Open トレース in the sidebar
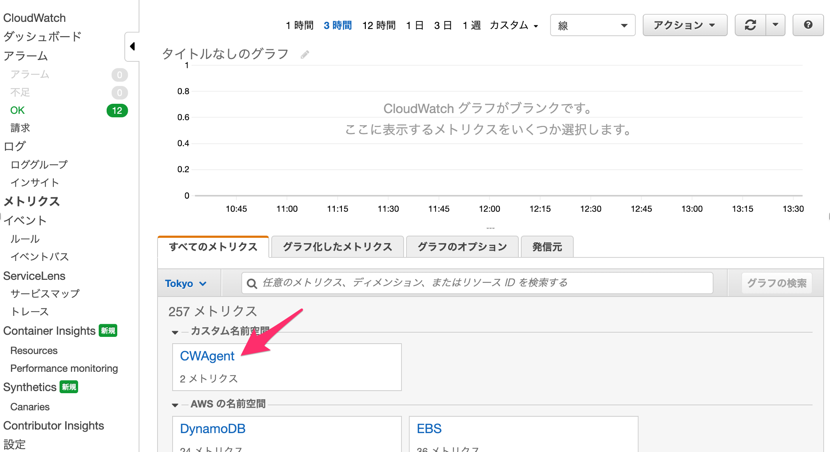 click(29, 312)
